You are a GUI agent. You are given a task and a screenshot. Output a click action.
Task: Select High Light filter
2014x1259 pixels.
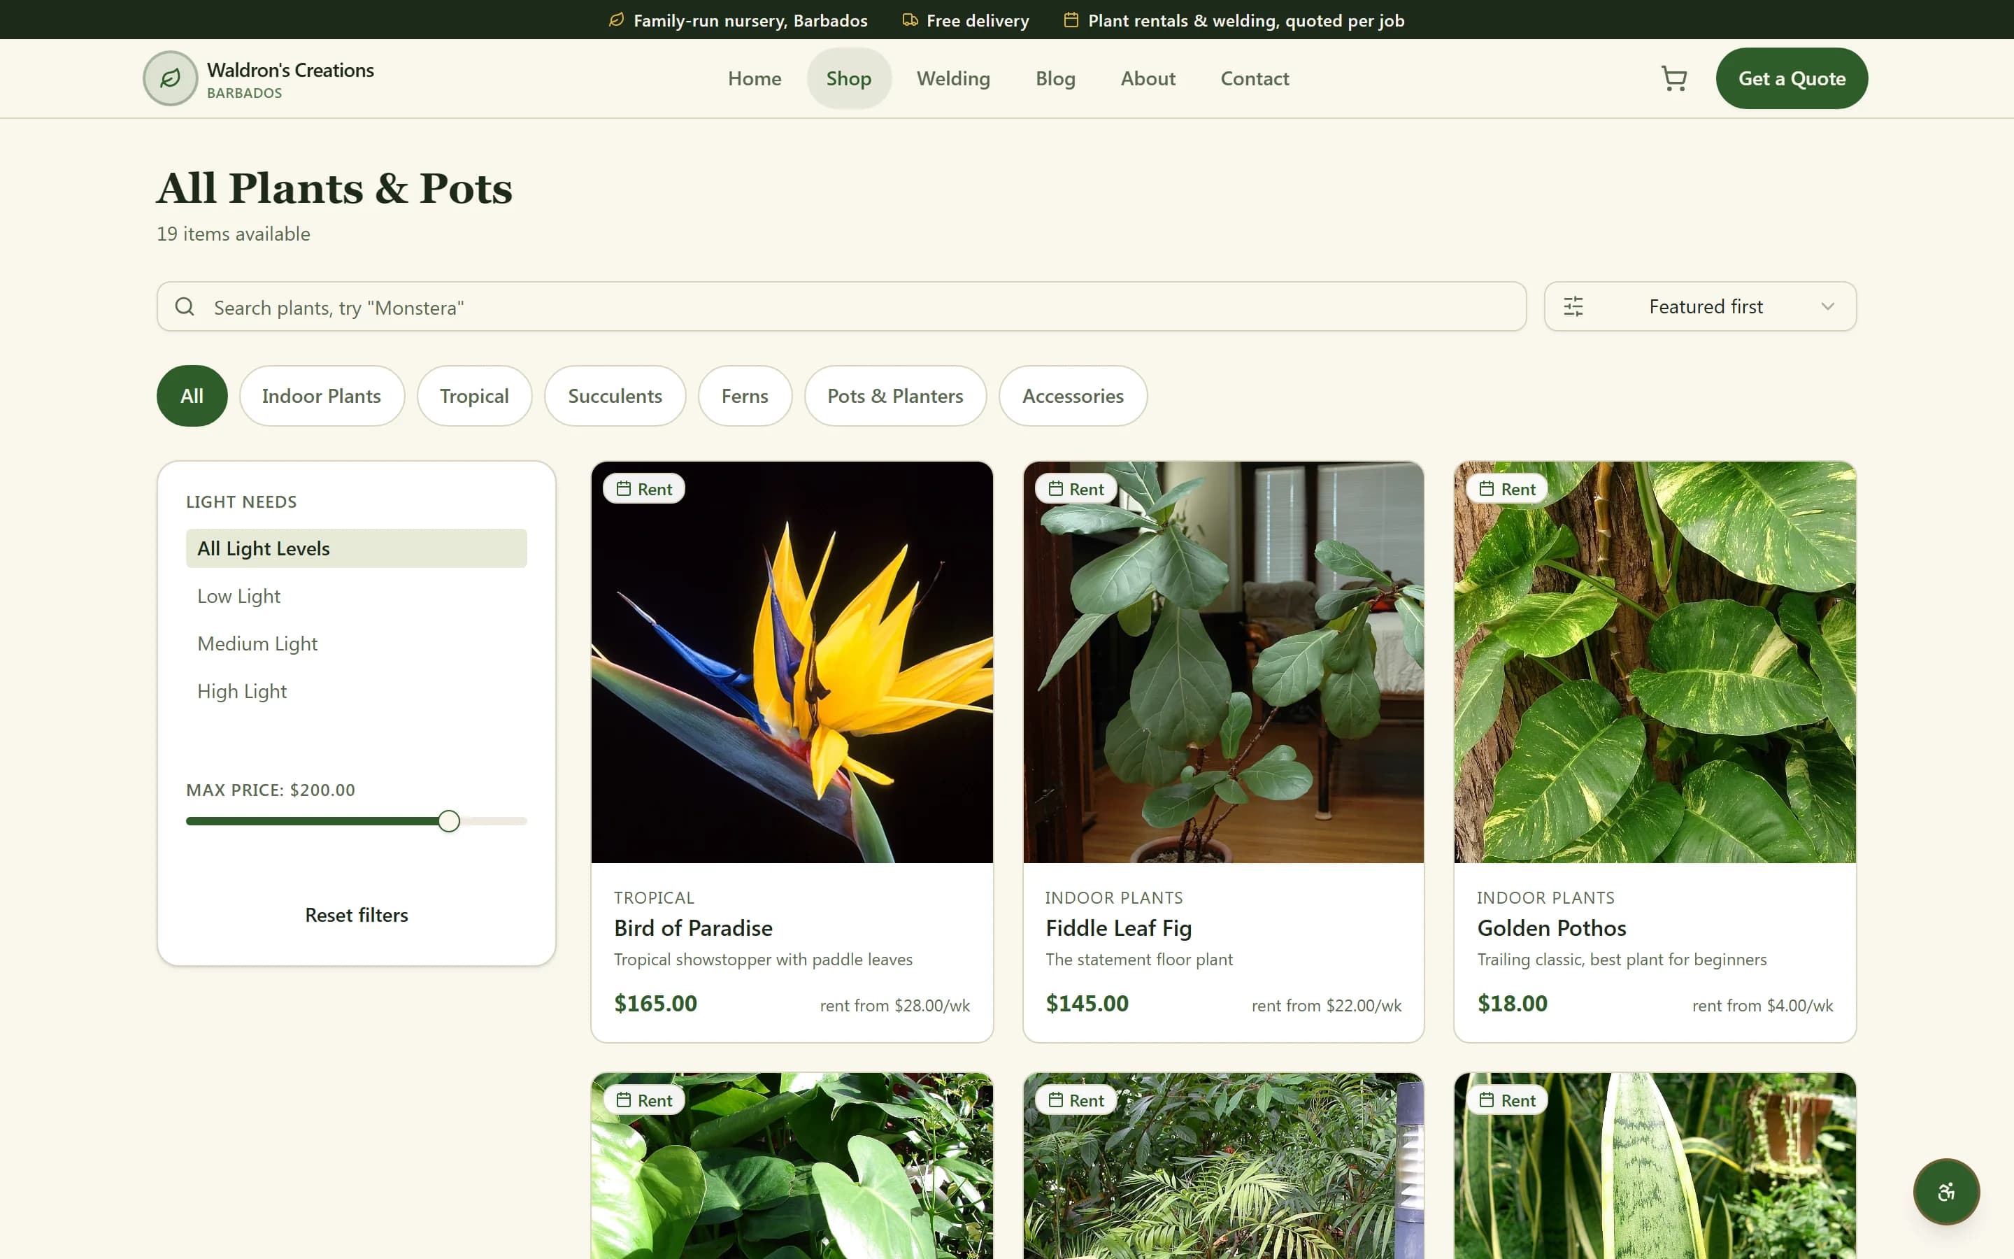tap(356, 691)
